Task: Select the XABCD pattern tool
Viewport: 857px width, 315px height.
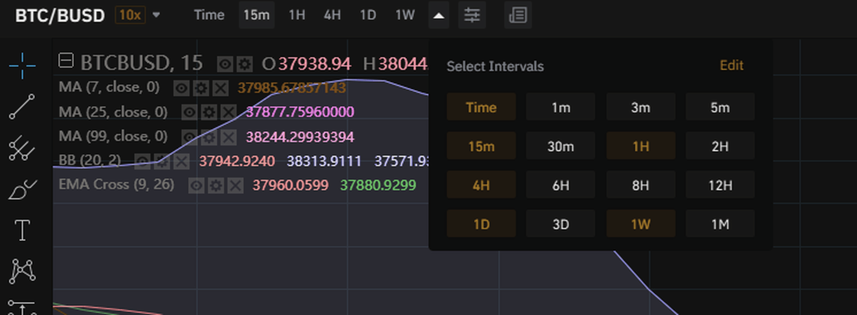Action: [22, 271]
